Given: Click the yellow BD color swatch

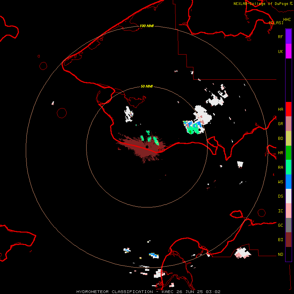Looking at the screenshot, I should 288,138.
